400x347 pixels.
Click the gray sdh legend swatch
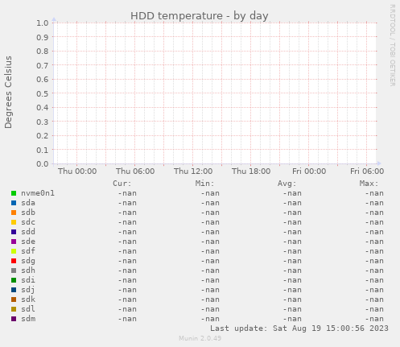point(14,271)
